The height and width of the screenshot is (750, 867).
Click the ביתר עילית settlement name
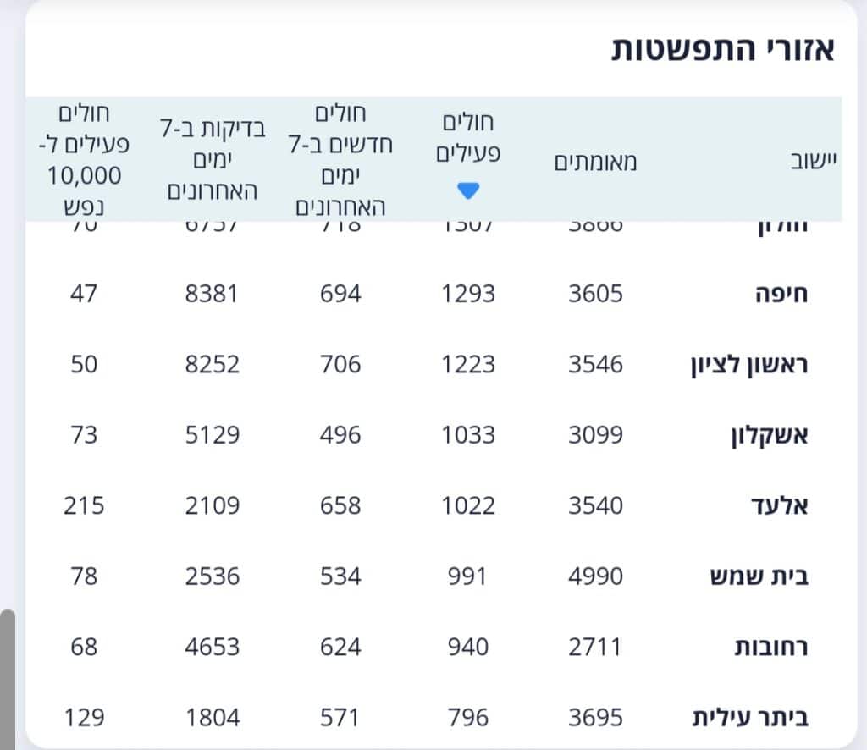[750, 718]
